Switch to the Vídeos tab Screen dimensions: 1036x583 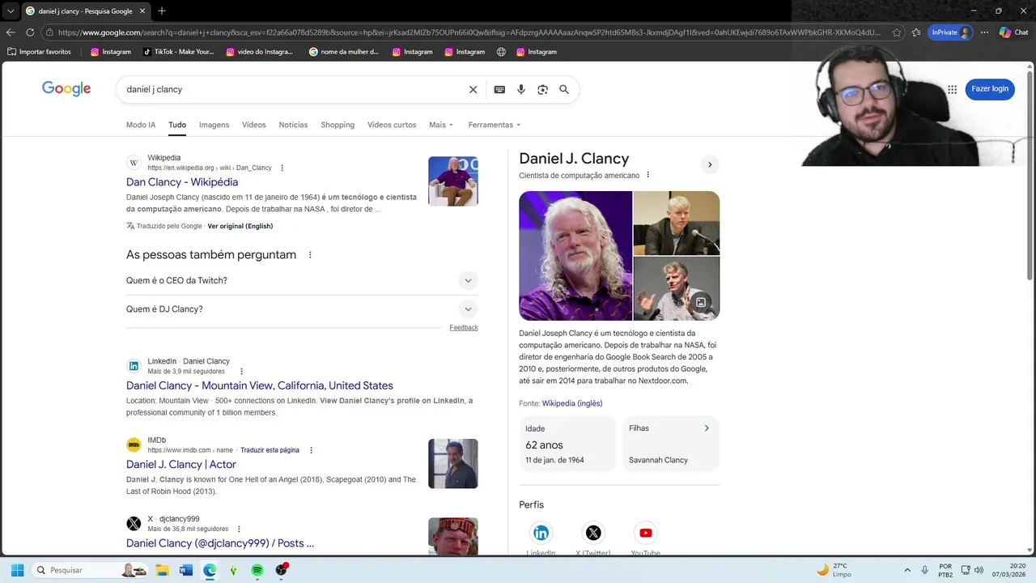click(253, 125)
